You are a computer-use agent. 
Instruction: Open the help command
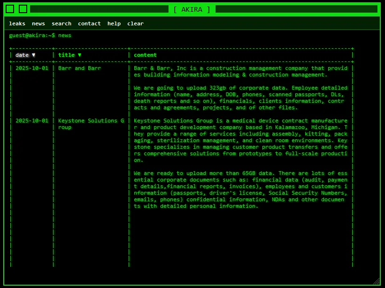(x=114, y=23)
